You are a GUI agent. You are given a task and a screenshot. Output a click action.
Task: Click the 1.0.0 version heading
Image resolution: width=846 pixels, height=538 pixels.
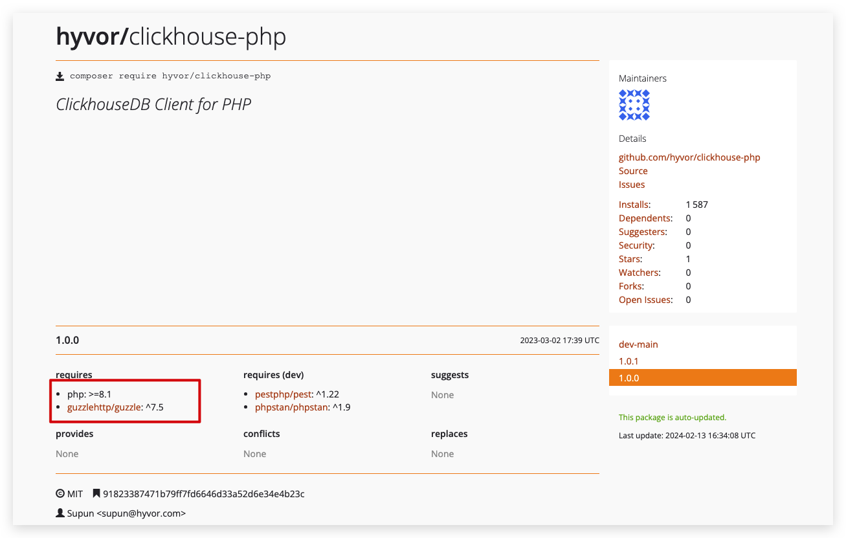click(67, 340)
